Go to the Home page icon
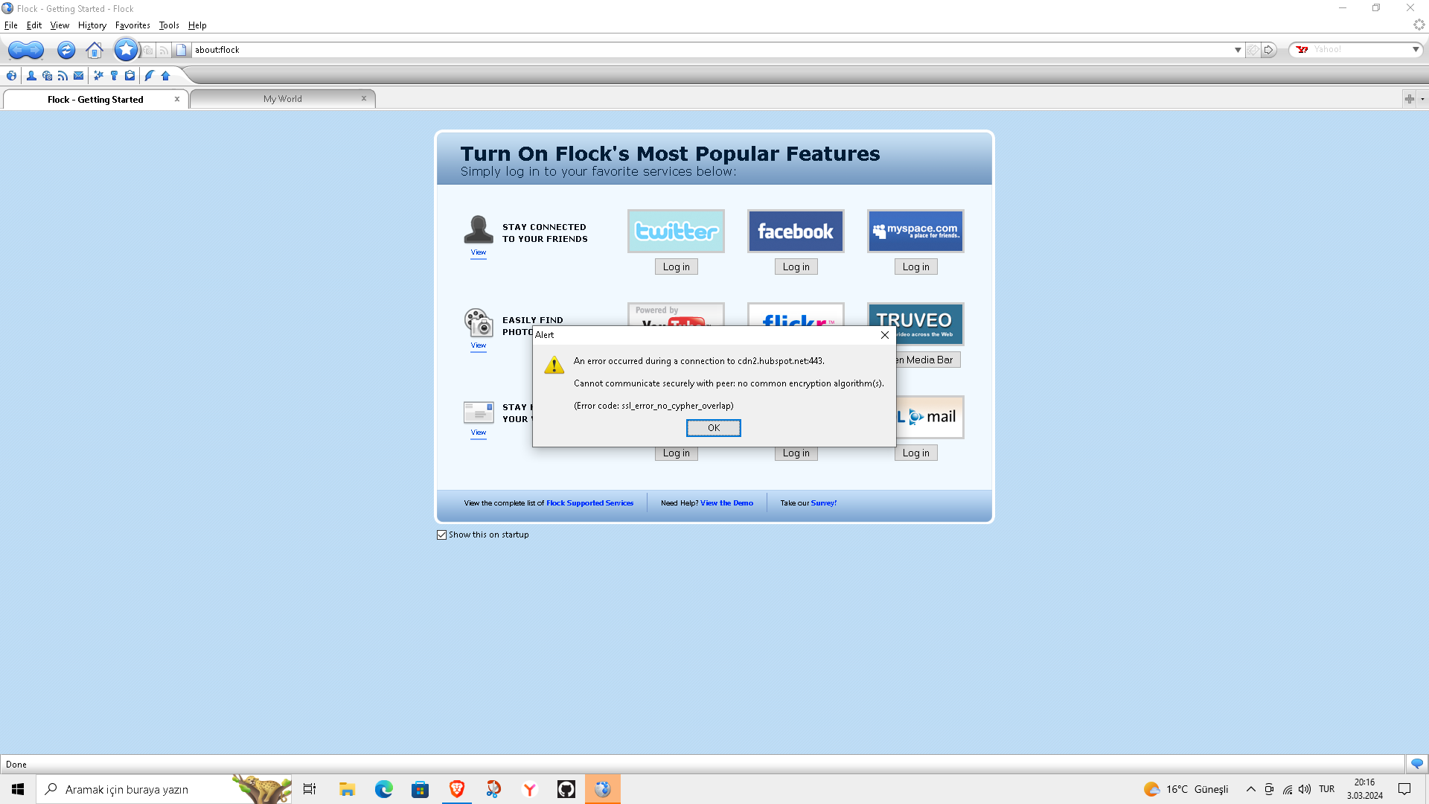This screenshot has height=804, width=1429. point(95,50)
